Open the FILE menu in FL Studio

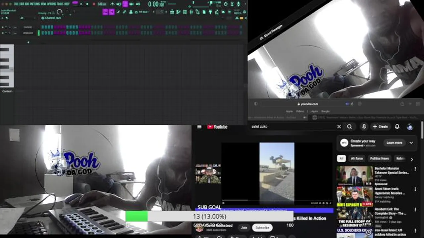[x=16, y=4]
